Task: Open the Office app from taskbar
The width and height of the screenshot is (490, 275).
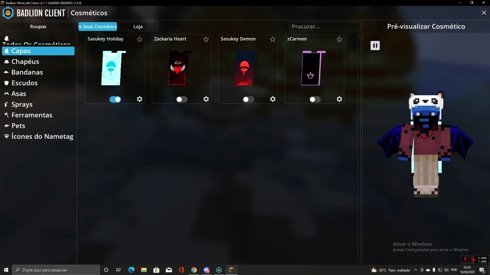Action: pos(181,270)
